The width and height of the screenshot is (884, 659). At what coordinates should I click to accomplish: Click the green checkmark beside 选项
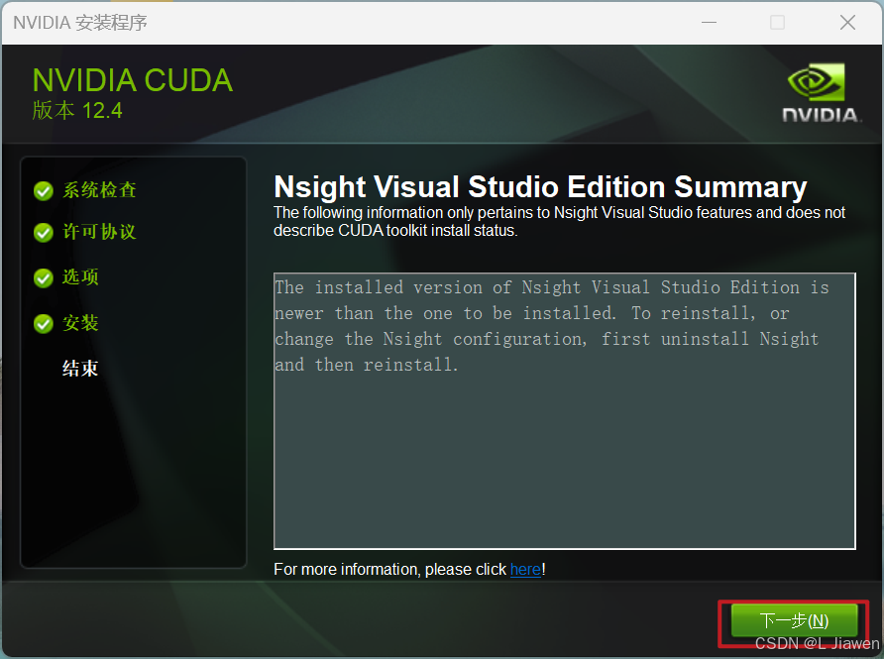tap(44, 277)
